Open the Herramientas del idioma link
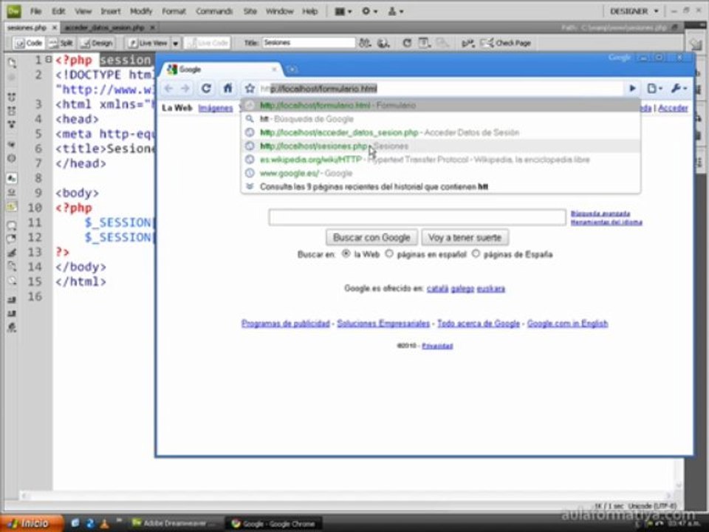This screenshot has width=709, height=532. (x=606, y=222)
